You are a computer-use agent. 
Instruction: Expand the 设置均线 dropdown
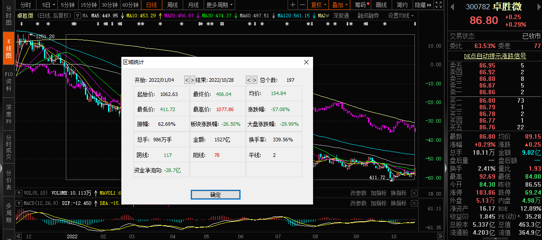tap(401, 16)
